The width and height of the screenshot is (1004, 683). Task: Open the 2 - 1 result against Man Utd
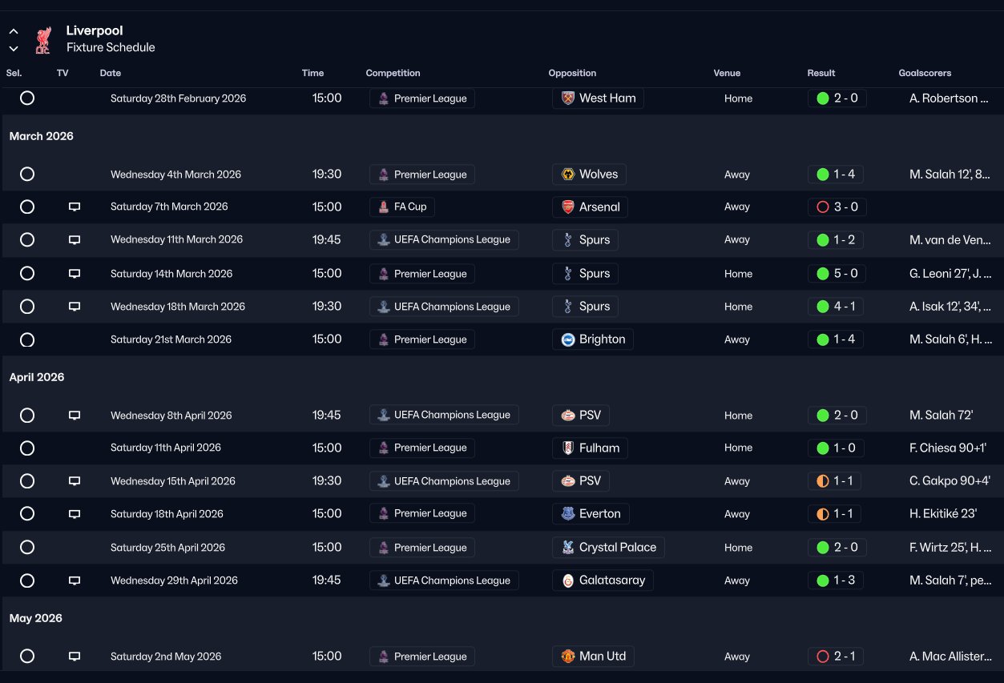pyautogui.click(x=836, y=657)
